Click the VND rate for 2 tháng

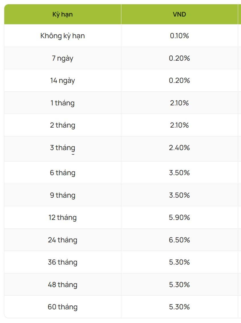(x=179, y=125)
